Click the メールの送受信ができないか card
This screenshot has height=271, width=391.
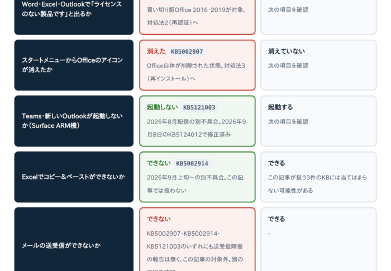coord(74,240)
